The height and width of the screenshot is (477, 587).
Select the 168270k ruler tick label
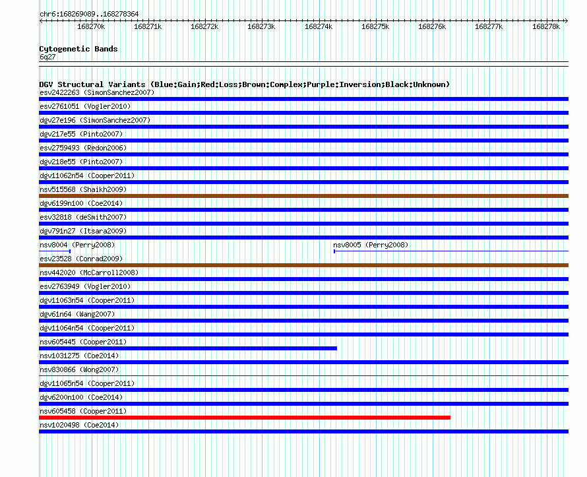pos(91,26)
